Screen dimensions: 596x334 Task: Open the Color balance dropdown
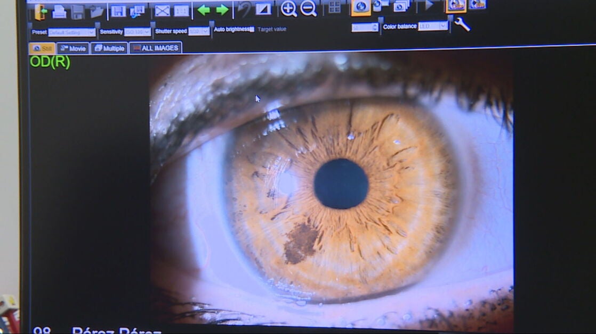point(432,26)
